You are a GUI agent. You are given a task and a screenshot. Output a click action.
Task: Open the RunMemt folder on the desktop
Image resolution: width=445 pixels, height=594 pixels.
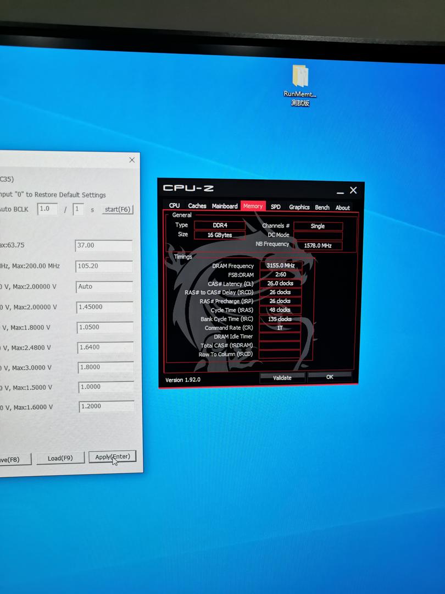tap(300, 85)
